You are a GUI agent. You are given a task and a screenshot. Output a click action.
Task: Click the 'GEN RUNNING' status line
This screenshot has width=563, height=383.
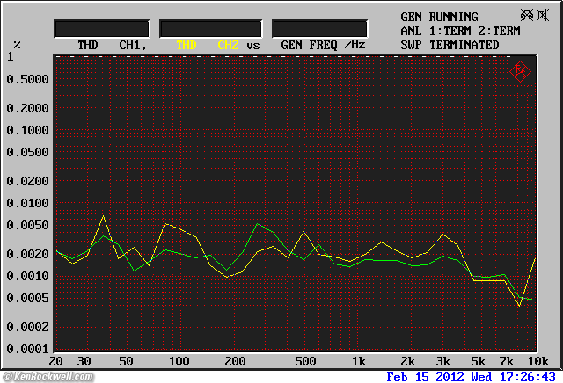439,17
